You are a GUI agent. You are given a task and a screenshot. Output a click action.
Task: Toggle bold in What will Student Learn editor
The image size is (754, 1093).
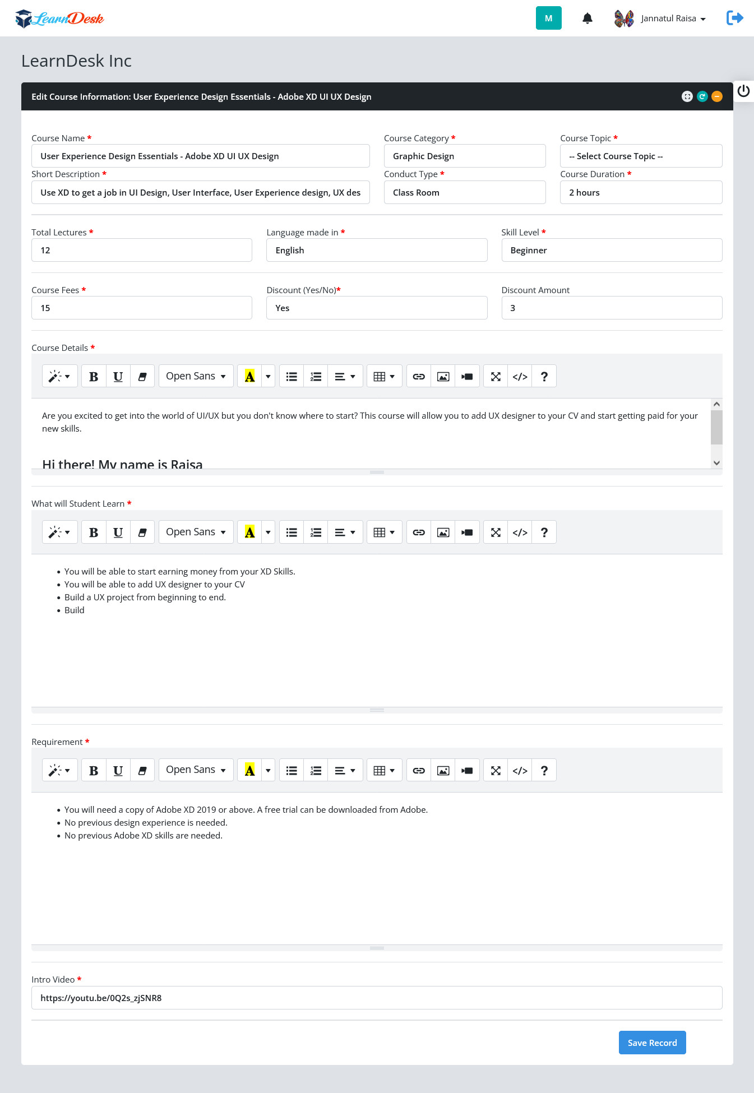click(x=94, y=532)
